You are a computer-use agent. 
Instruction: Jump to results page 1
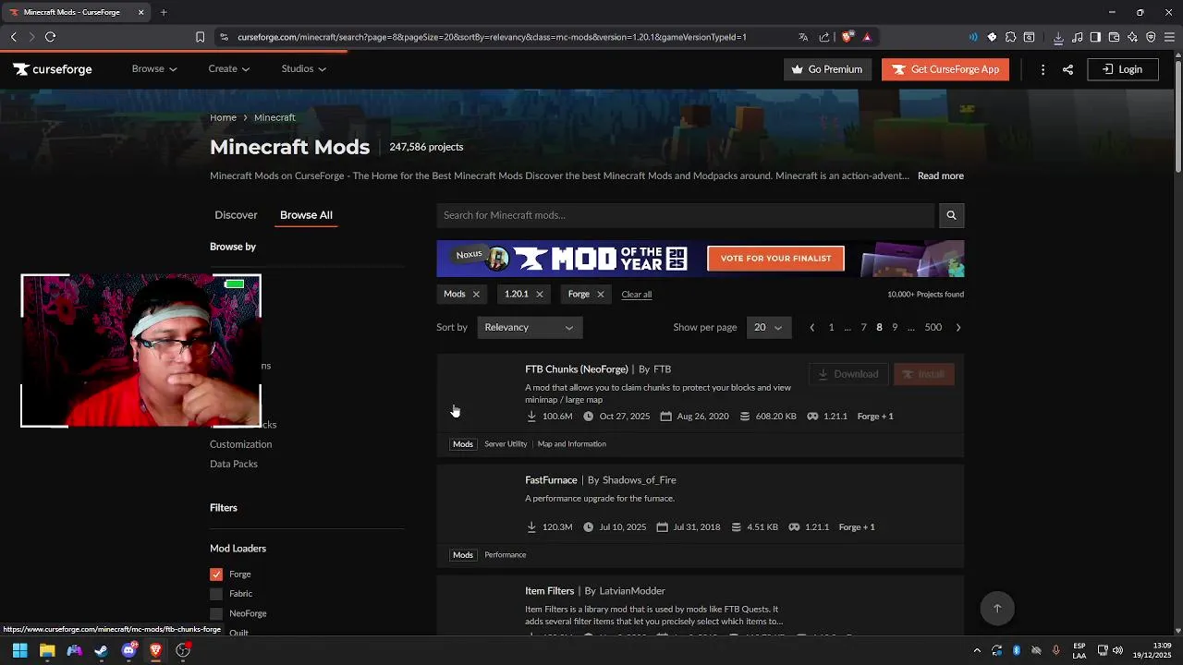pyautogui.click(x=831, y=327)
